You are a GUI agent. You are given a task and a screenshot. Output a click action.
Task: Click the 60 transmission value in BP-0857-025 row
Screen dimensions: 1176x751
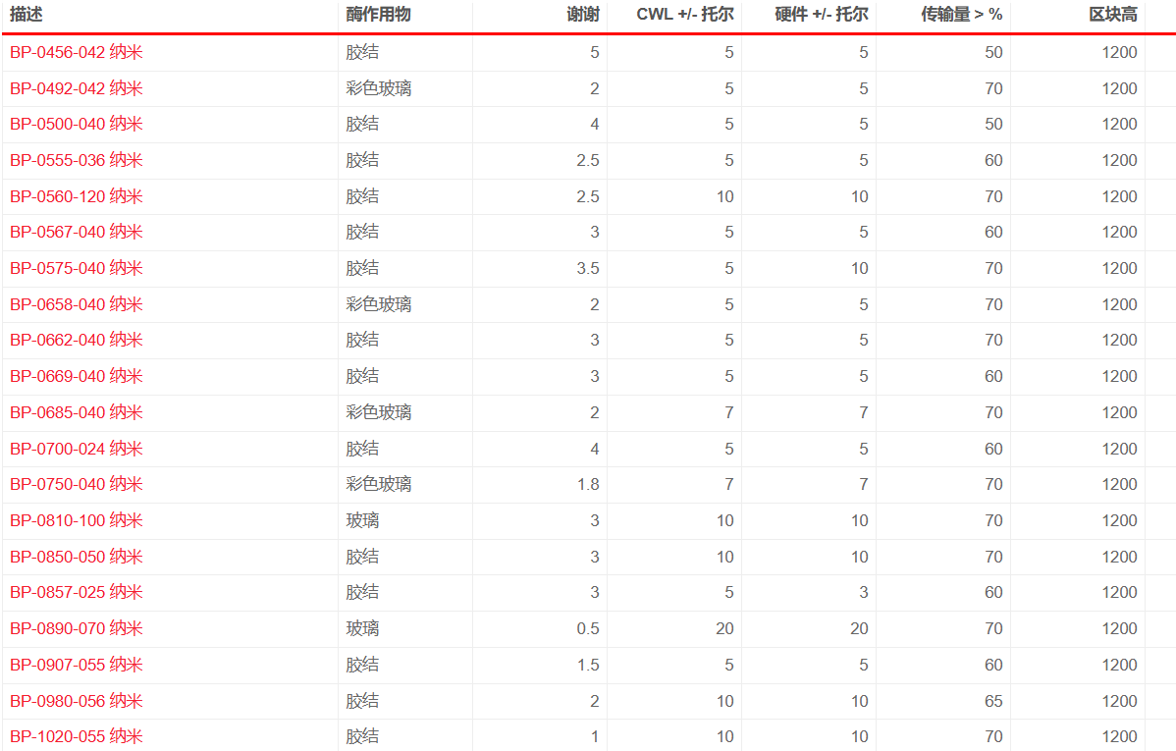coord(993,593)
